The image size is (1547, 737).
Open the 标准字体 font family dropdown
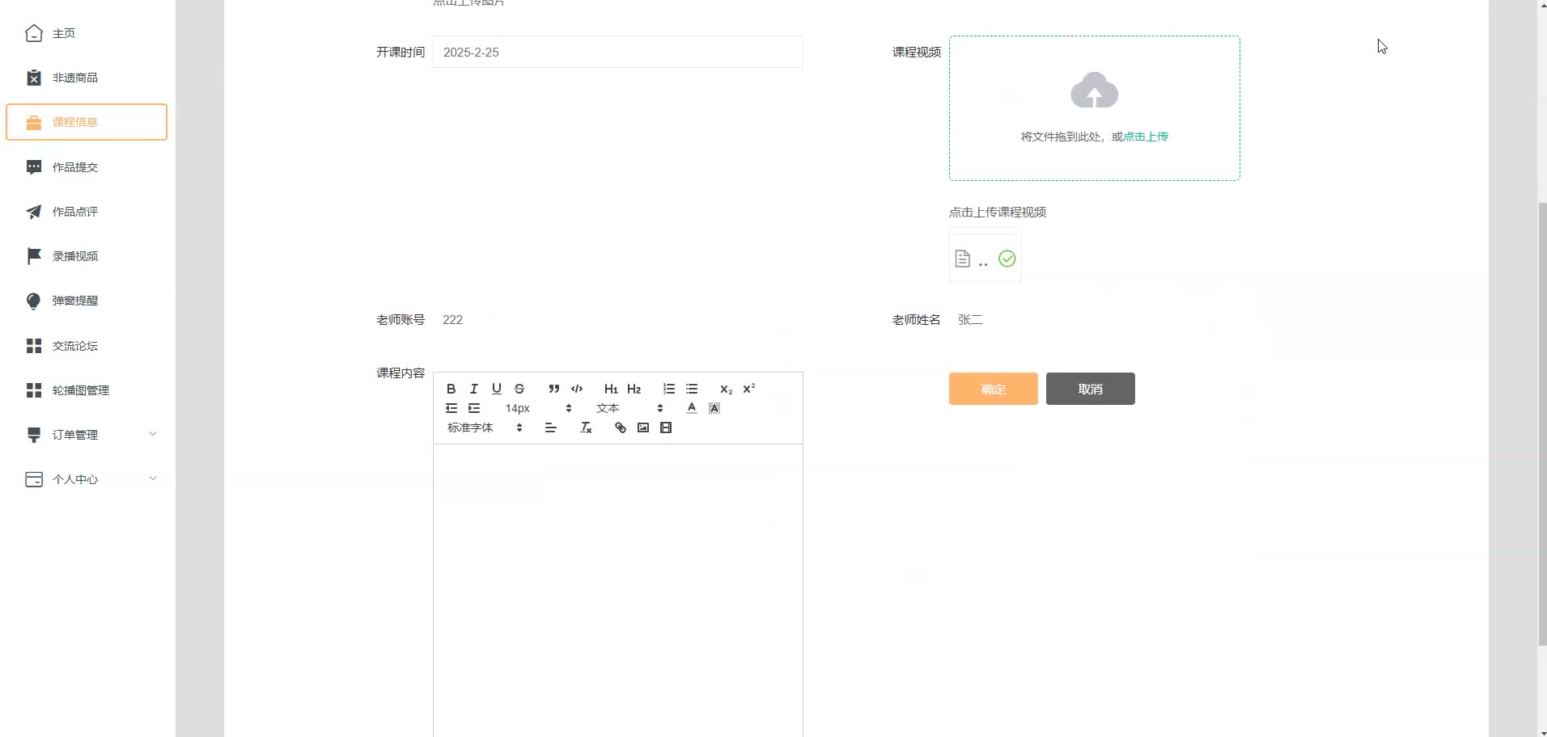(485, 427)
